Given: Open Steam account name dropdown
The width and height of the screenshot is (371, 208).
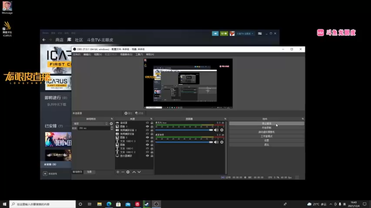Looking at the screenshot, I should point(245,33).
